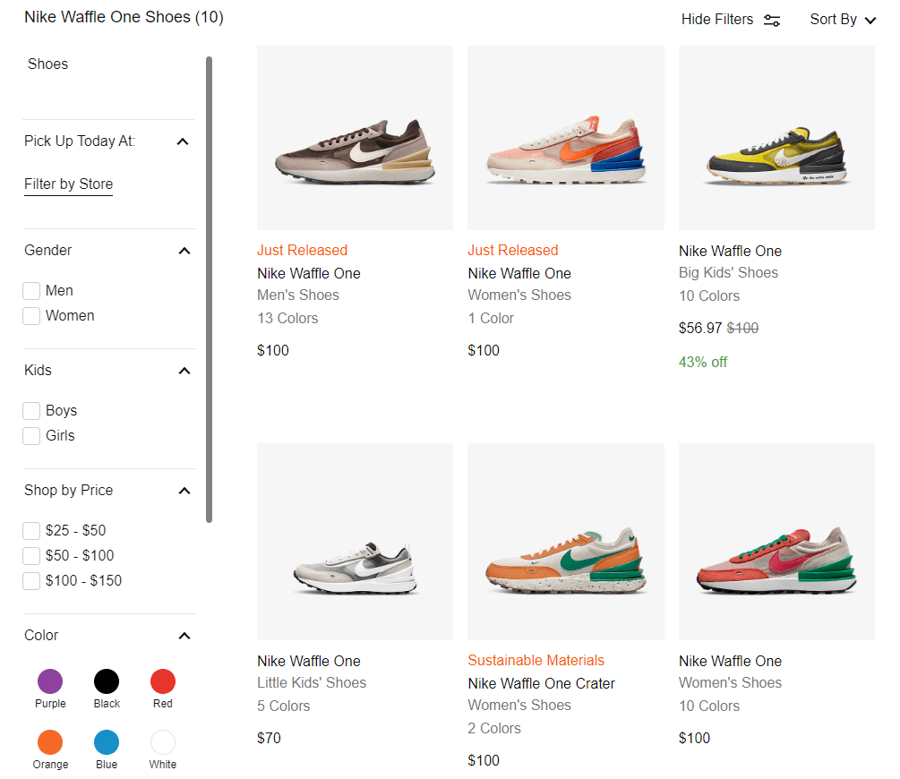Click the 13 Colors text
900x779 pixels.
(x=287, y=319)
